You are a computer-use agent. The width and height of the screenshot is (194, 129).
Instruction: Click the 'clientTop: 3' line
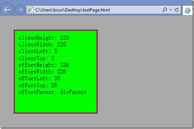(36, 58)
